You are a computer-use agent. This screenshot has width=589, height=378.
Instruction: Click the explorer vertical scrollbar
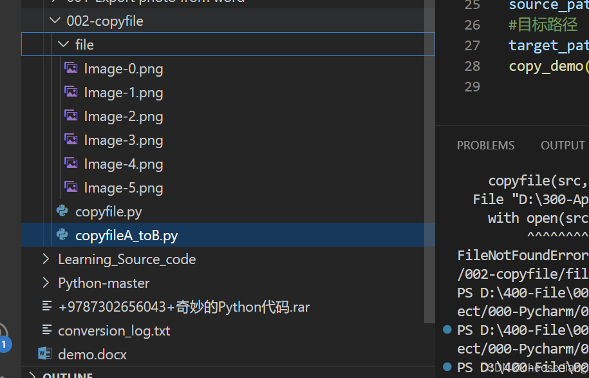point(430,161)
